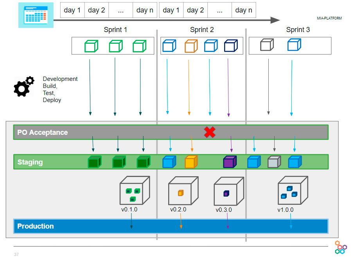
Task: Open the v0.1.0 release cube
Action: [x=135, y=191]
